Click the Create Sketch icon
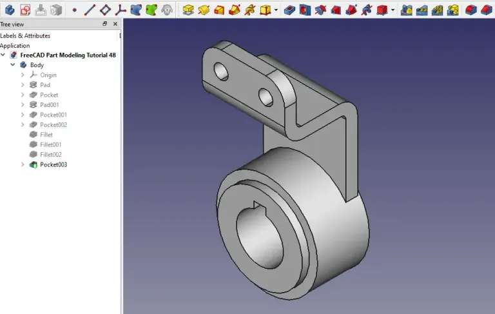The image size is (495, 314). tap(25, 10)
